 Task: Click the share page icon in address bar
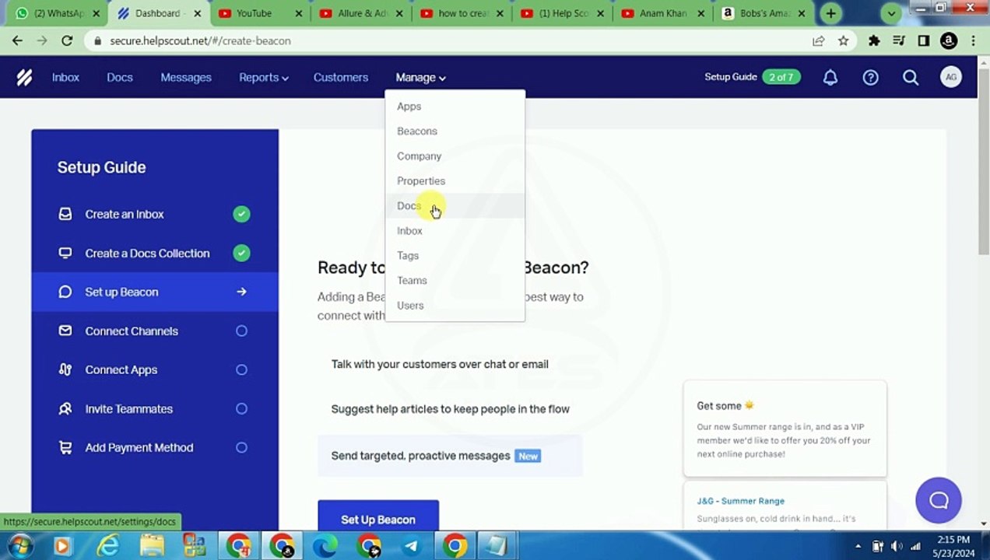coord(818,40)
